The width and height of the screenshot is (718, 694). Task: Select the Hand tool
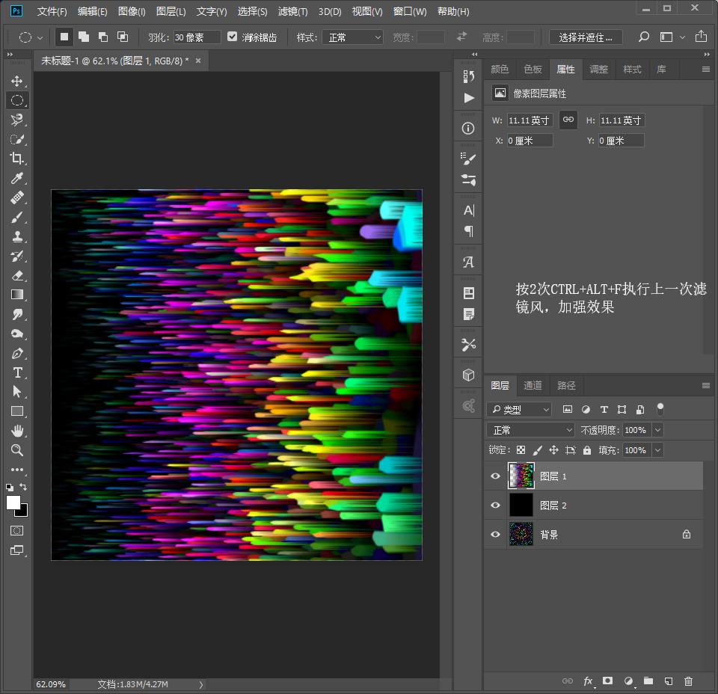click(16, 431)
